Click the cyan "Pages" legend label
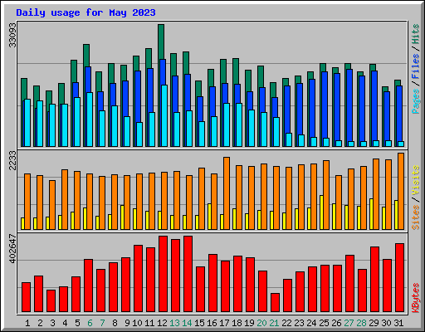 [x=416, y=101]
